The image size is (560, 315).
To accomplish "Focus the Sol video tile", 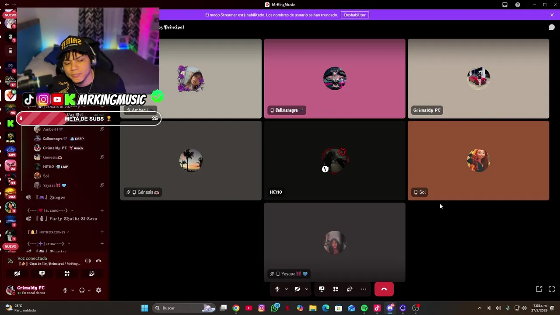I will [x=479, y=161].
